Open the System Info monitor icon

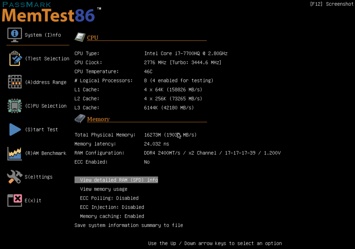click(14, 35)
